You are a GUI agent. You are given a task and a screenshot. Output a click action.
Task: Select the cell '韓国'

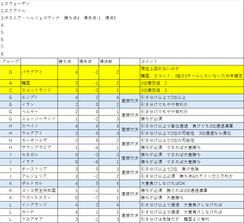click(39, 83)
